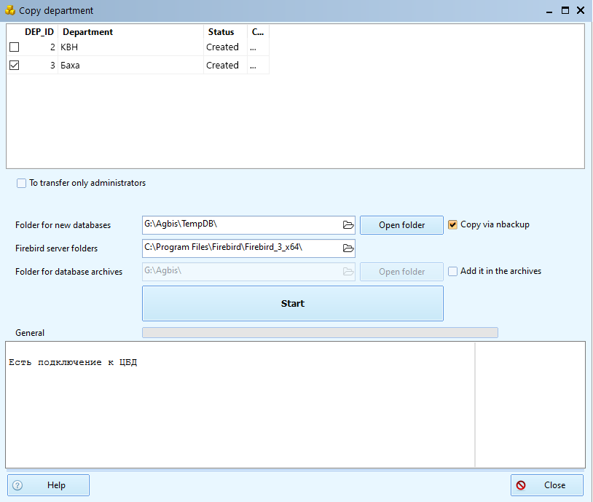Close the Copy department dialog
The image size is (593, 502).
[x=547, y=485]
